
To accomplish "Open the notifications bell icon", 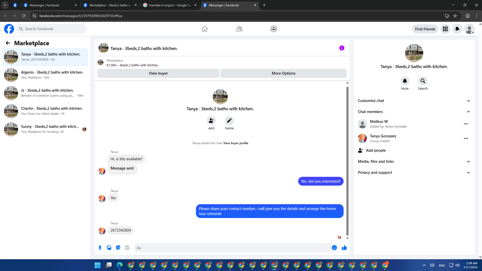I will [x=457, y=29].
